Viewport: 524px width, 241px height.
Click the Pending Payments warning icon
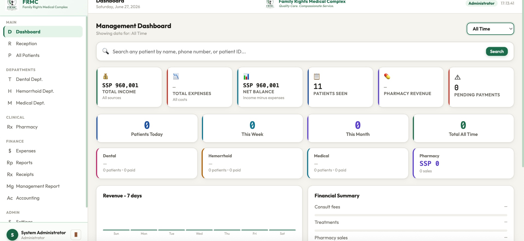click(457, 77)
